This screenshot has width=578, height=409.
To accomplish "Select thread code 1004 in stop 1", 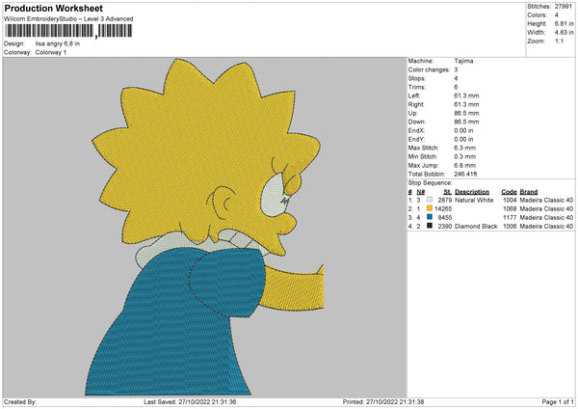I will (510, 200).
